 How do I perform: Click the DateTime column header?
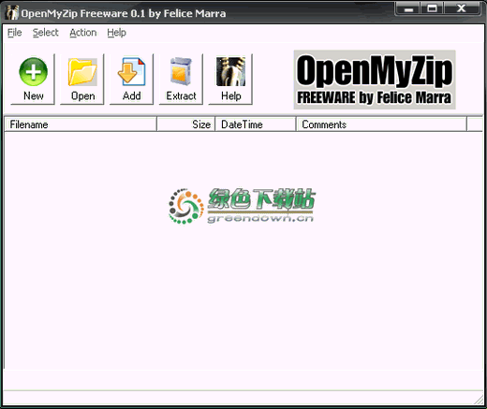(x=256, y=124)
